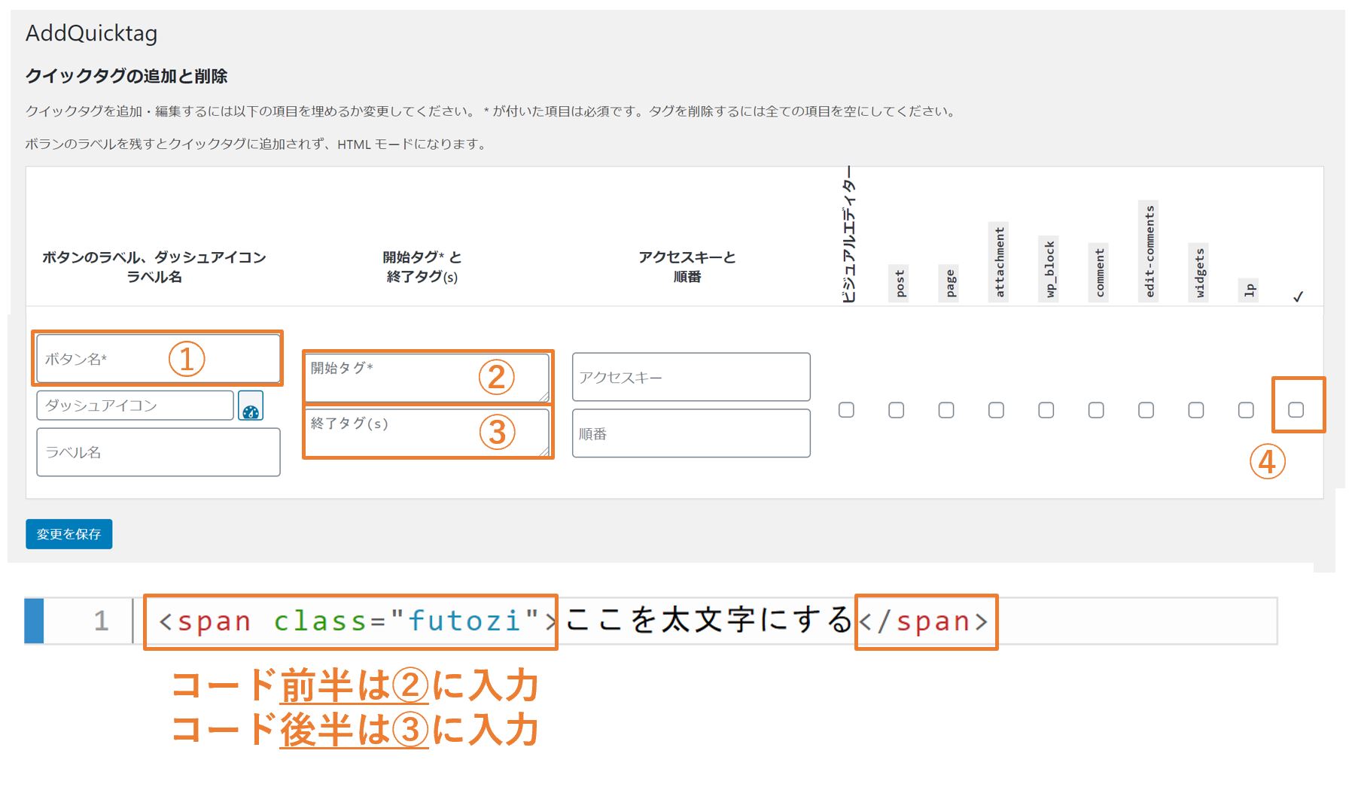1355x796 pixels.
Task: Click the アクセスキー input field
Action: pyautogui.click(x=690, y=377)
